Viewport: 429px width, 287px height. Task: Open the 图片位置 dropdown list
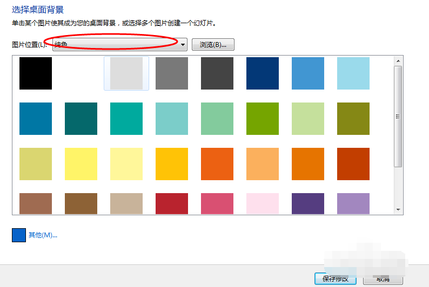click(183, 45)
